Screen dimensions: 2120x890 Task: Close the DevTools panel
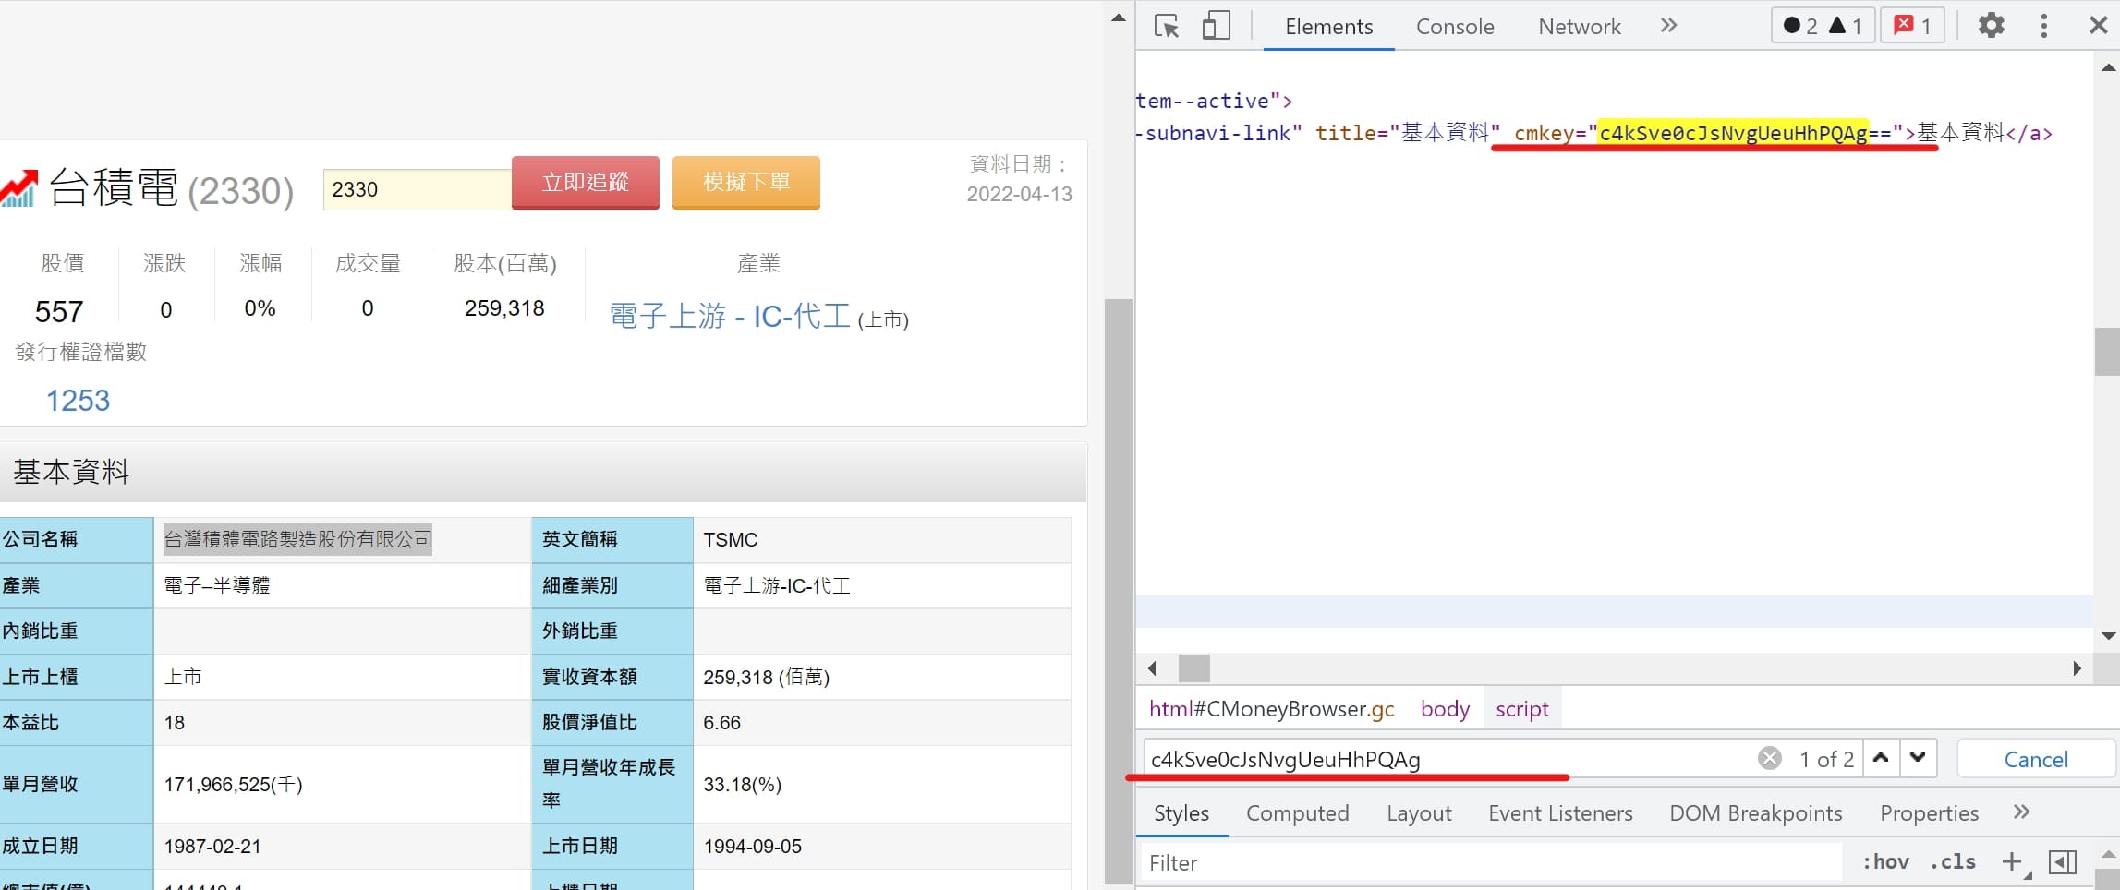click(x=2098, y=25)
